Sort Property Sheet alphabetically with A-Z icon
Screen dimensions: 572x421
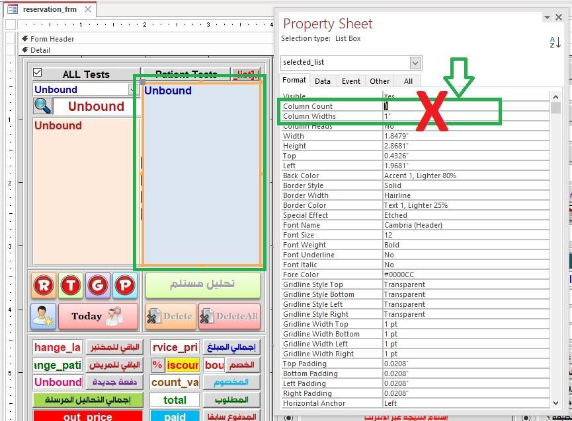coord(555,42)
